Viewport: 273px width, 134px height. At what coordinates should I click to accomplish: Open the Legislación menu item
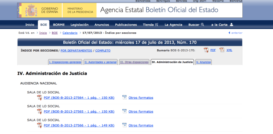(80, 25)
